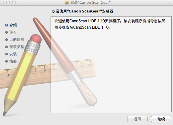Image resolution: width=173 pixels, height=125 pixels.
Task: Click the gray bullet beside 摘要
Action: [7, 61]
